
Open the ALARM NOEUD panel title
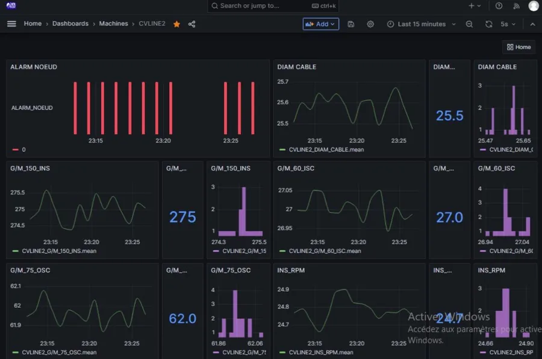34,67
